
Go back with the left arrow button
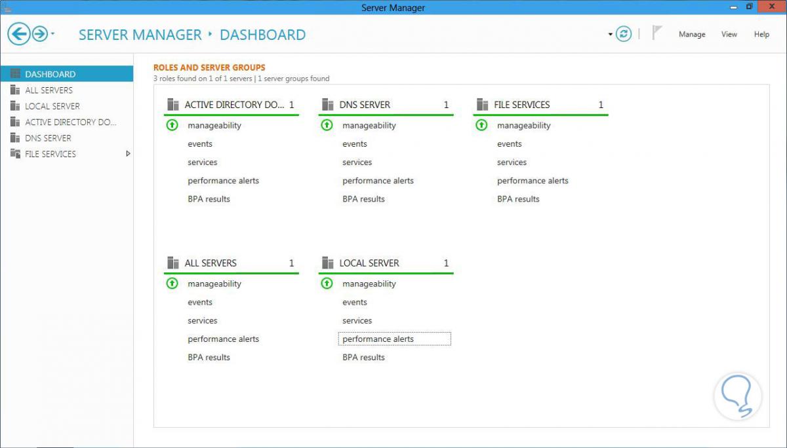(x=19, y=34)
